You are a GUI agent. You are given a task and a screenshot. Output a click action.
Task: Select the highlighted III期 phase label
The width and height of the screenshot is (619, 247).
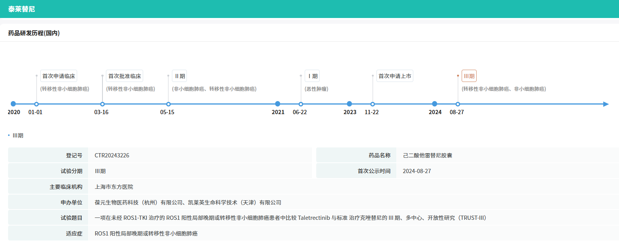tap(469, 76)
